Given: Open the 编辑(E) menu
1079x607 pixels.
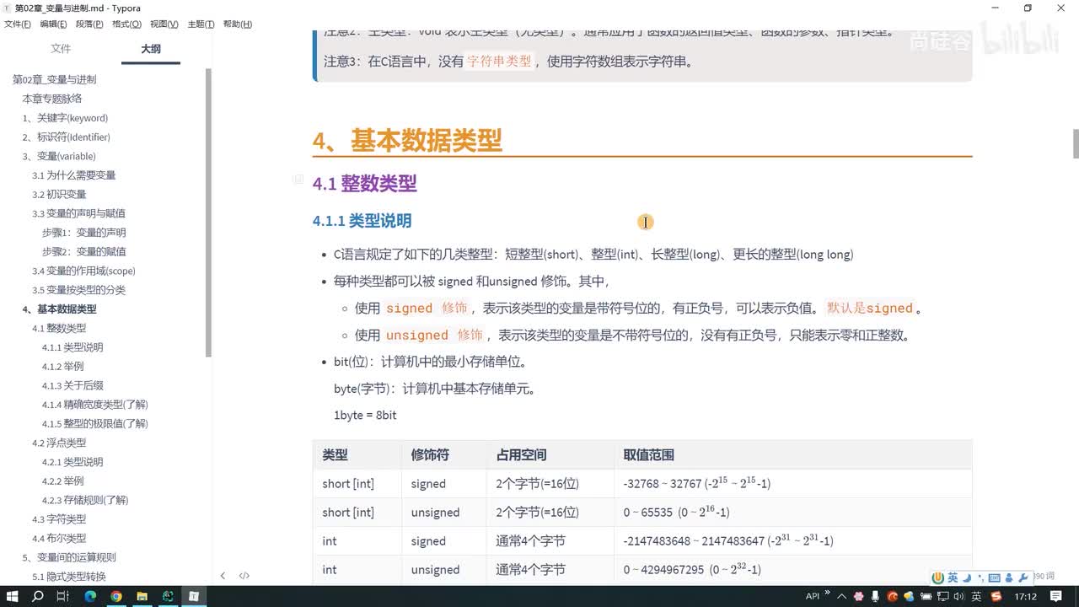Looking at the screenshot, I should coord(53,24).
